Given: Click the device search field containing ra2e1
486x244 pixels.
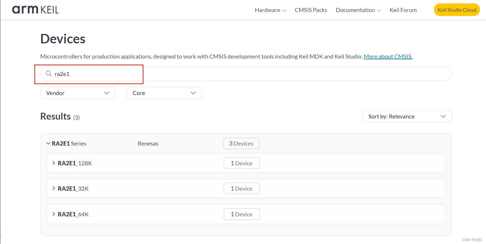Looking at the screenshot, I should tap(246, 74).
